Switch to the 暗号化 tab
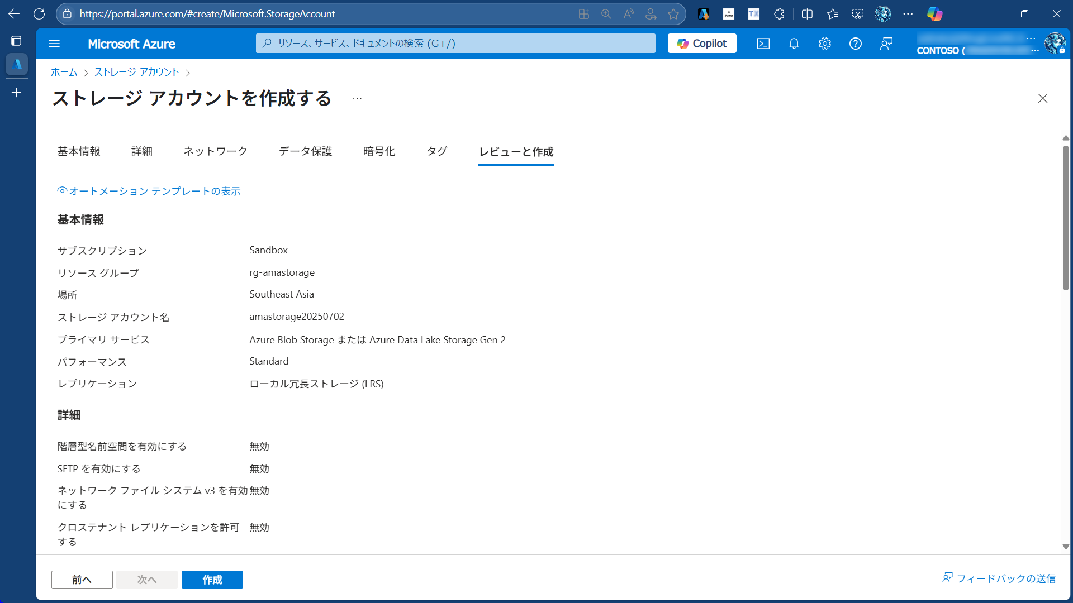 (379, 151)
